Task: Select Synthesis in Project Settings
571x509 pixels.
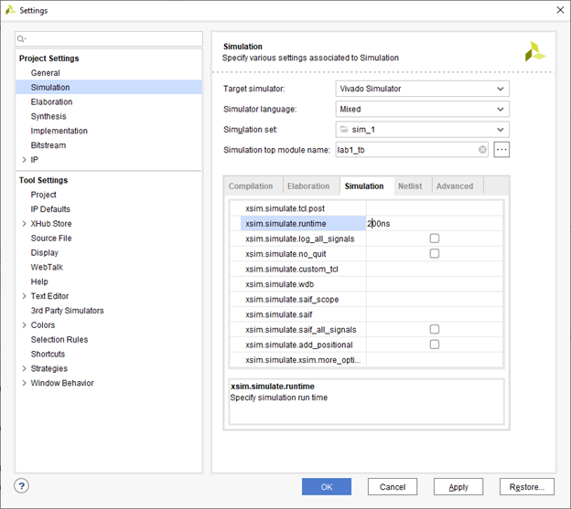Action: coord(48,116)
